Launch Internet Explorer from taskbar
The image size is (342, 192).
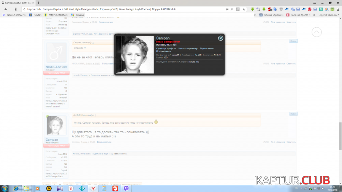tap(16, 189)
